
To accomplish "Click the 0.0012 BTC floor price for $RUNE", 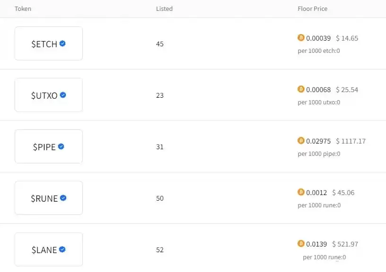I will click(316, 193).
